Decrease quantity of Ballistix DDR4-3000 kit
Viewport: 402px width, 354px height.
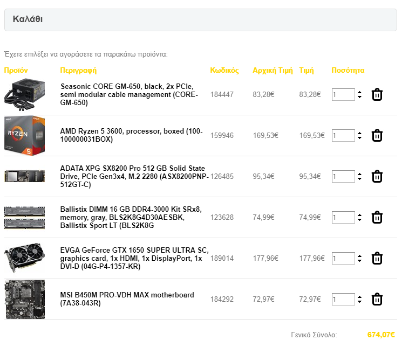[x=359, y=220]
